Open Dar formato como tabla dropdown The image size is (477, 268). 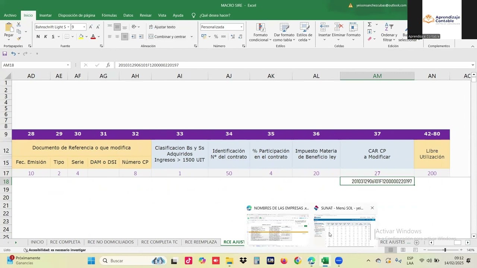(x=284, y=32)
